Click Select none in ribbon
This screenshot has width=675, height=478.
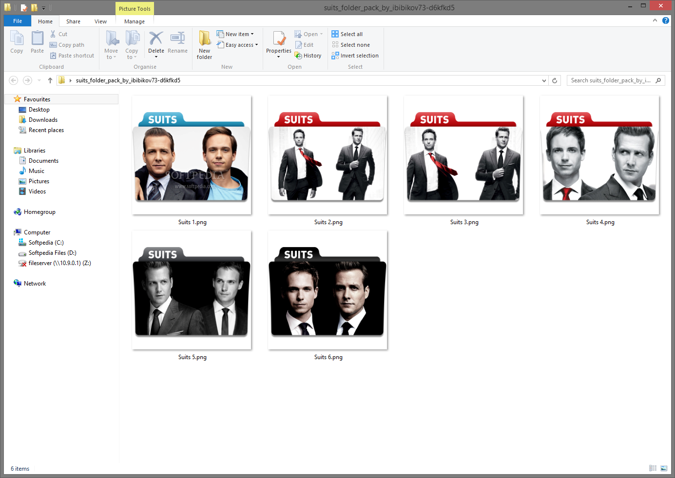pos(351,45)
